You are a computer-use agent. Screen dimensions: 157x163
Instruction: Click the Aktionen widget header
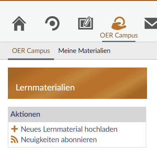[77, 114]
